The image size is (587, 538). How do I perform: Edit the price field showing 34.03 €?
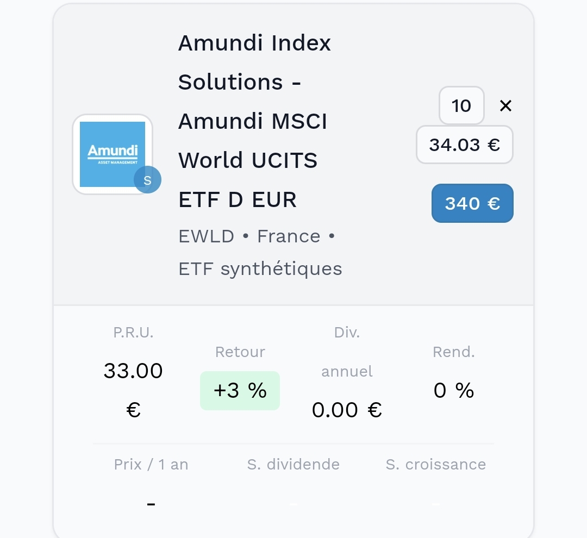464,145
